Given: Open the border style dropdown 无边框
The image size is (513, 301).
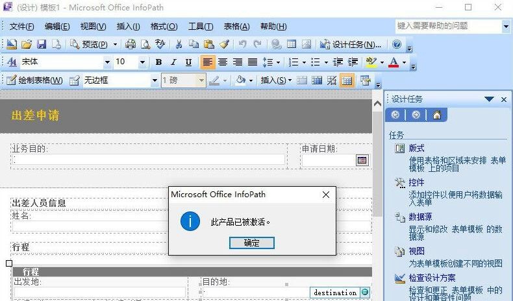Looking at the screenshot, I should tap(155, 80).
